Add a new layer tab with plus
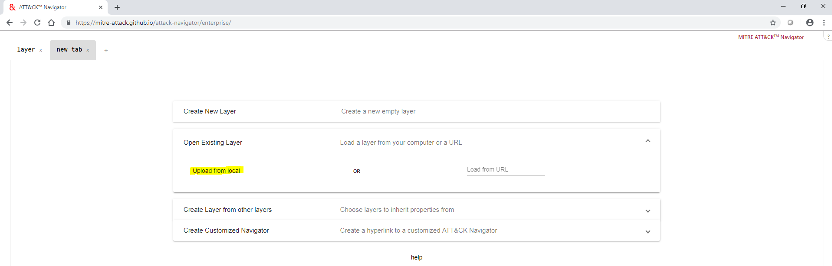 pyautogui.click(x=106, y=51)
